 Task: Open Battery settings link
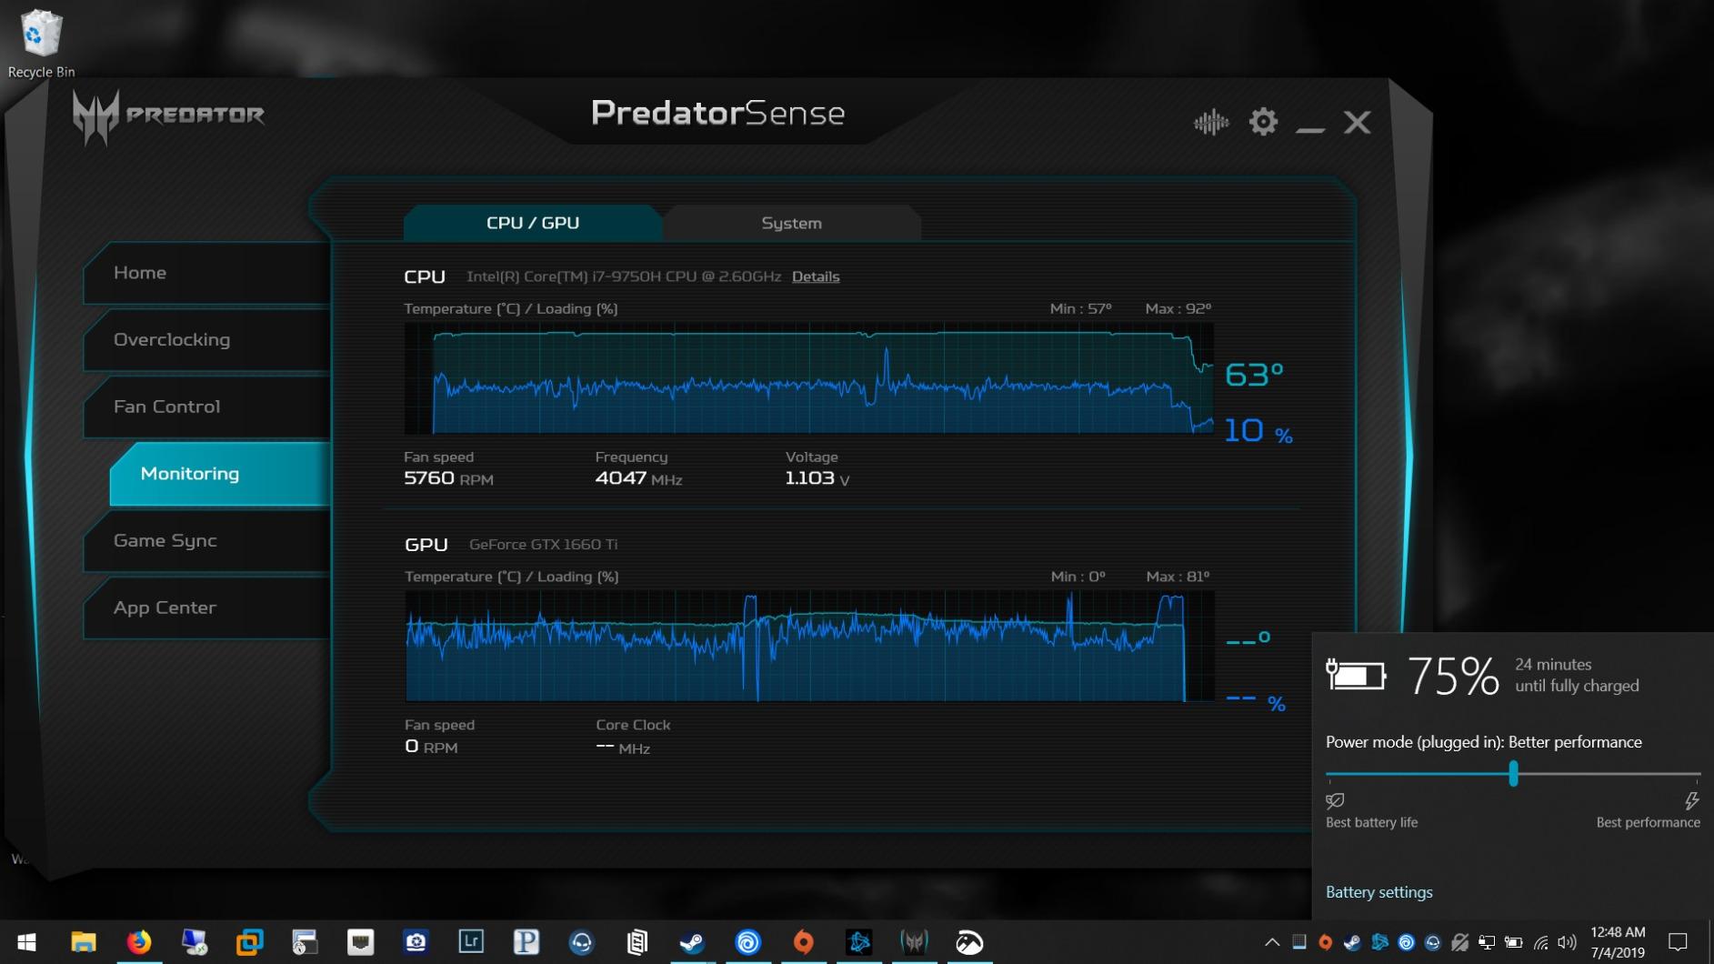(x=1378, y=892)
